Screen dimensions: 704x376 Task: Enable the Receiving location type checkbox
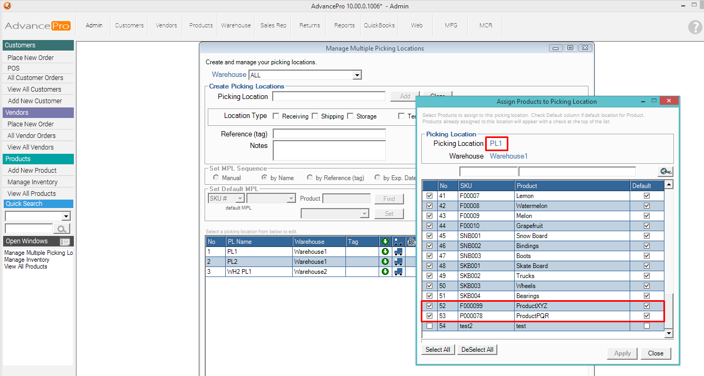pyautogui.click(x=276, y=116)
